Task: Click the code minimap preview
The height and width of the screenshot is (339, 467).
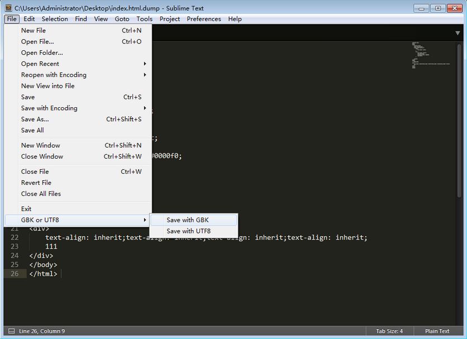Action: pos(431,55)
